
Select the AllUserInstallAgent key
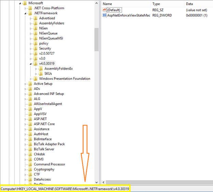(48, 104)
